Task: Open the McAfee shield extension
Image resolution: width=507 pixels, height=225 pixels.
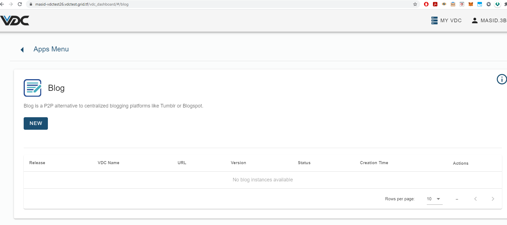Action: pyautogui.click(x=462, y=4)
